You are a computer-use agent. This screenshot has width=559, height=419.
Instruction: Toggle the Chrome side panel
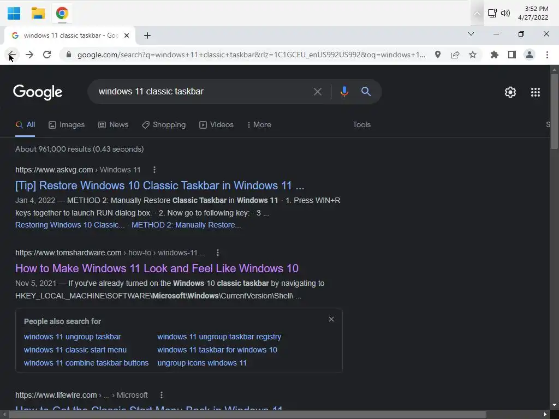click(x=512, y=55)
